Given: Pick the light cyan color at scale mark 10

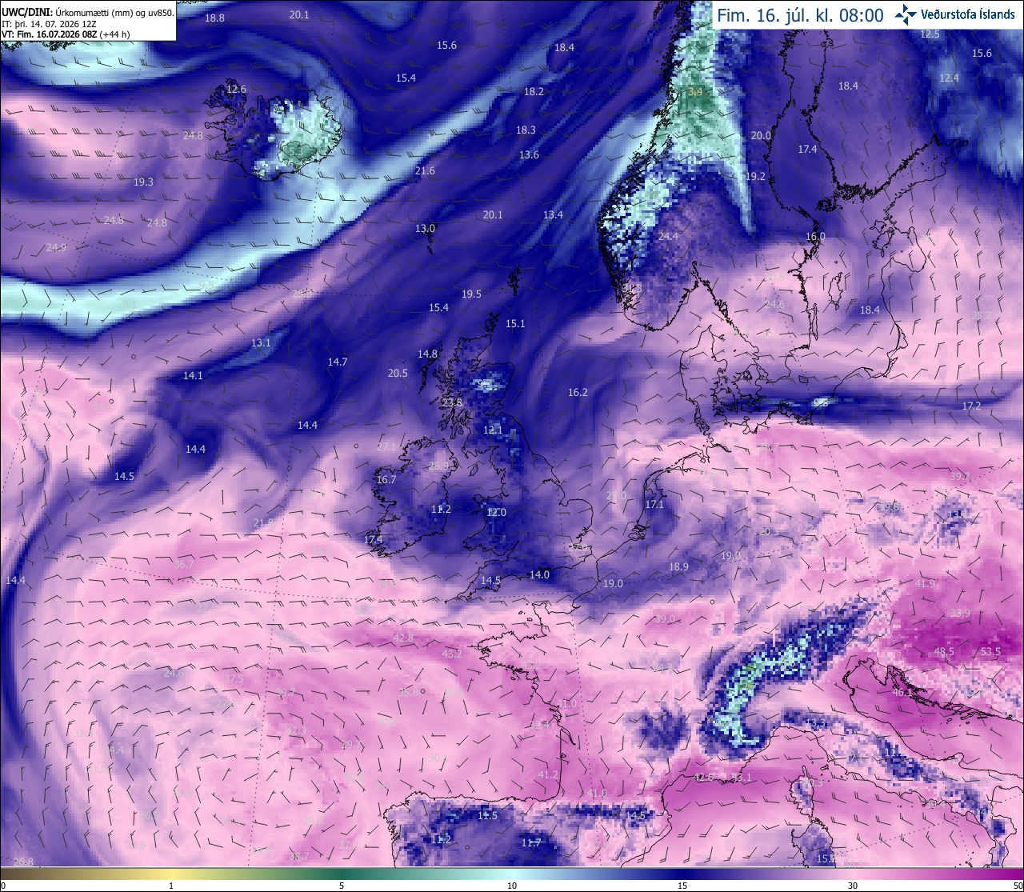Looking at the screenshot, I should click(512, 874).
